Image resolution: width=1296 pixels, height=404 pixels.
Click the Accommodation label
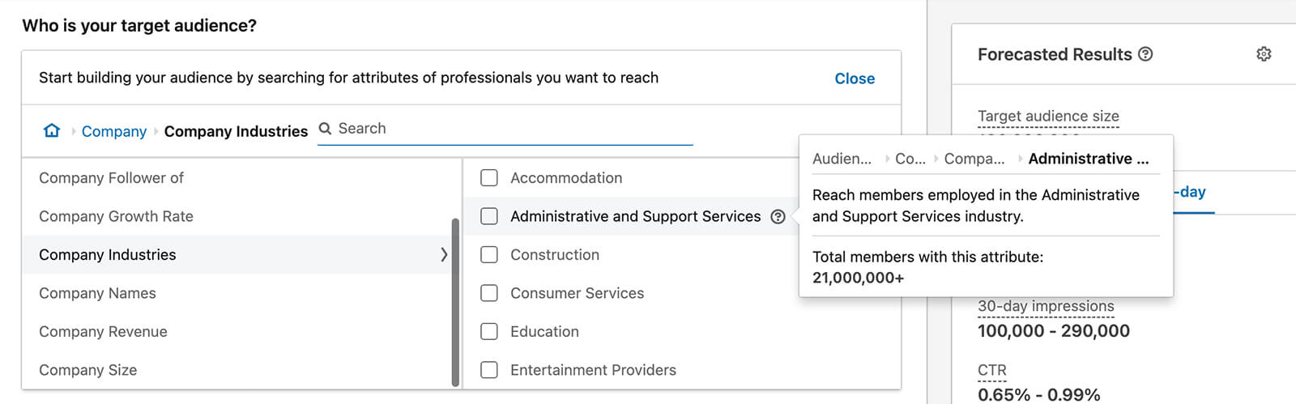566,178
